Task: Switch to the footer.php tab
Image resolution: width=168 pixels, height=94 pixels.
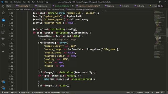Action: click(x=140, y=6)
